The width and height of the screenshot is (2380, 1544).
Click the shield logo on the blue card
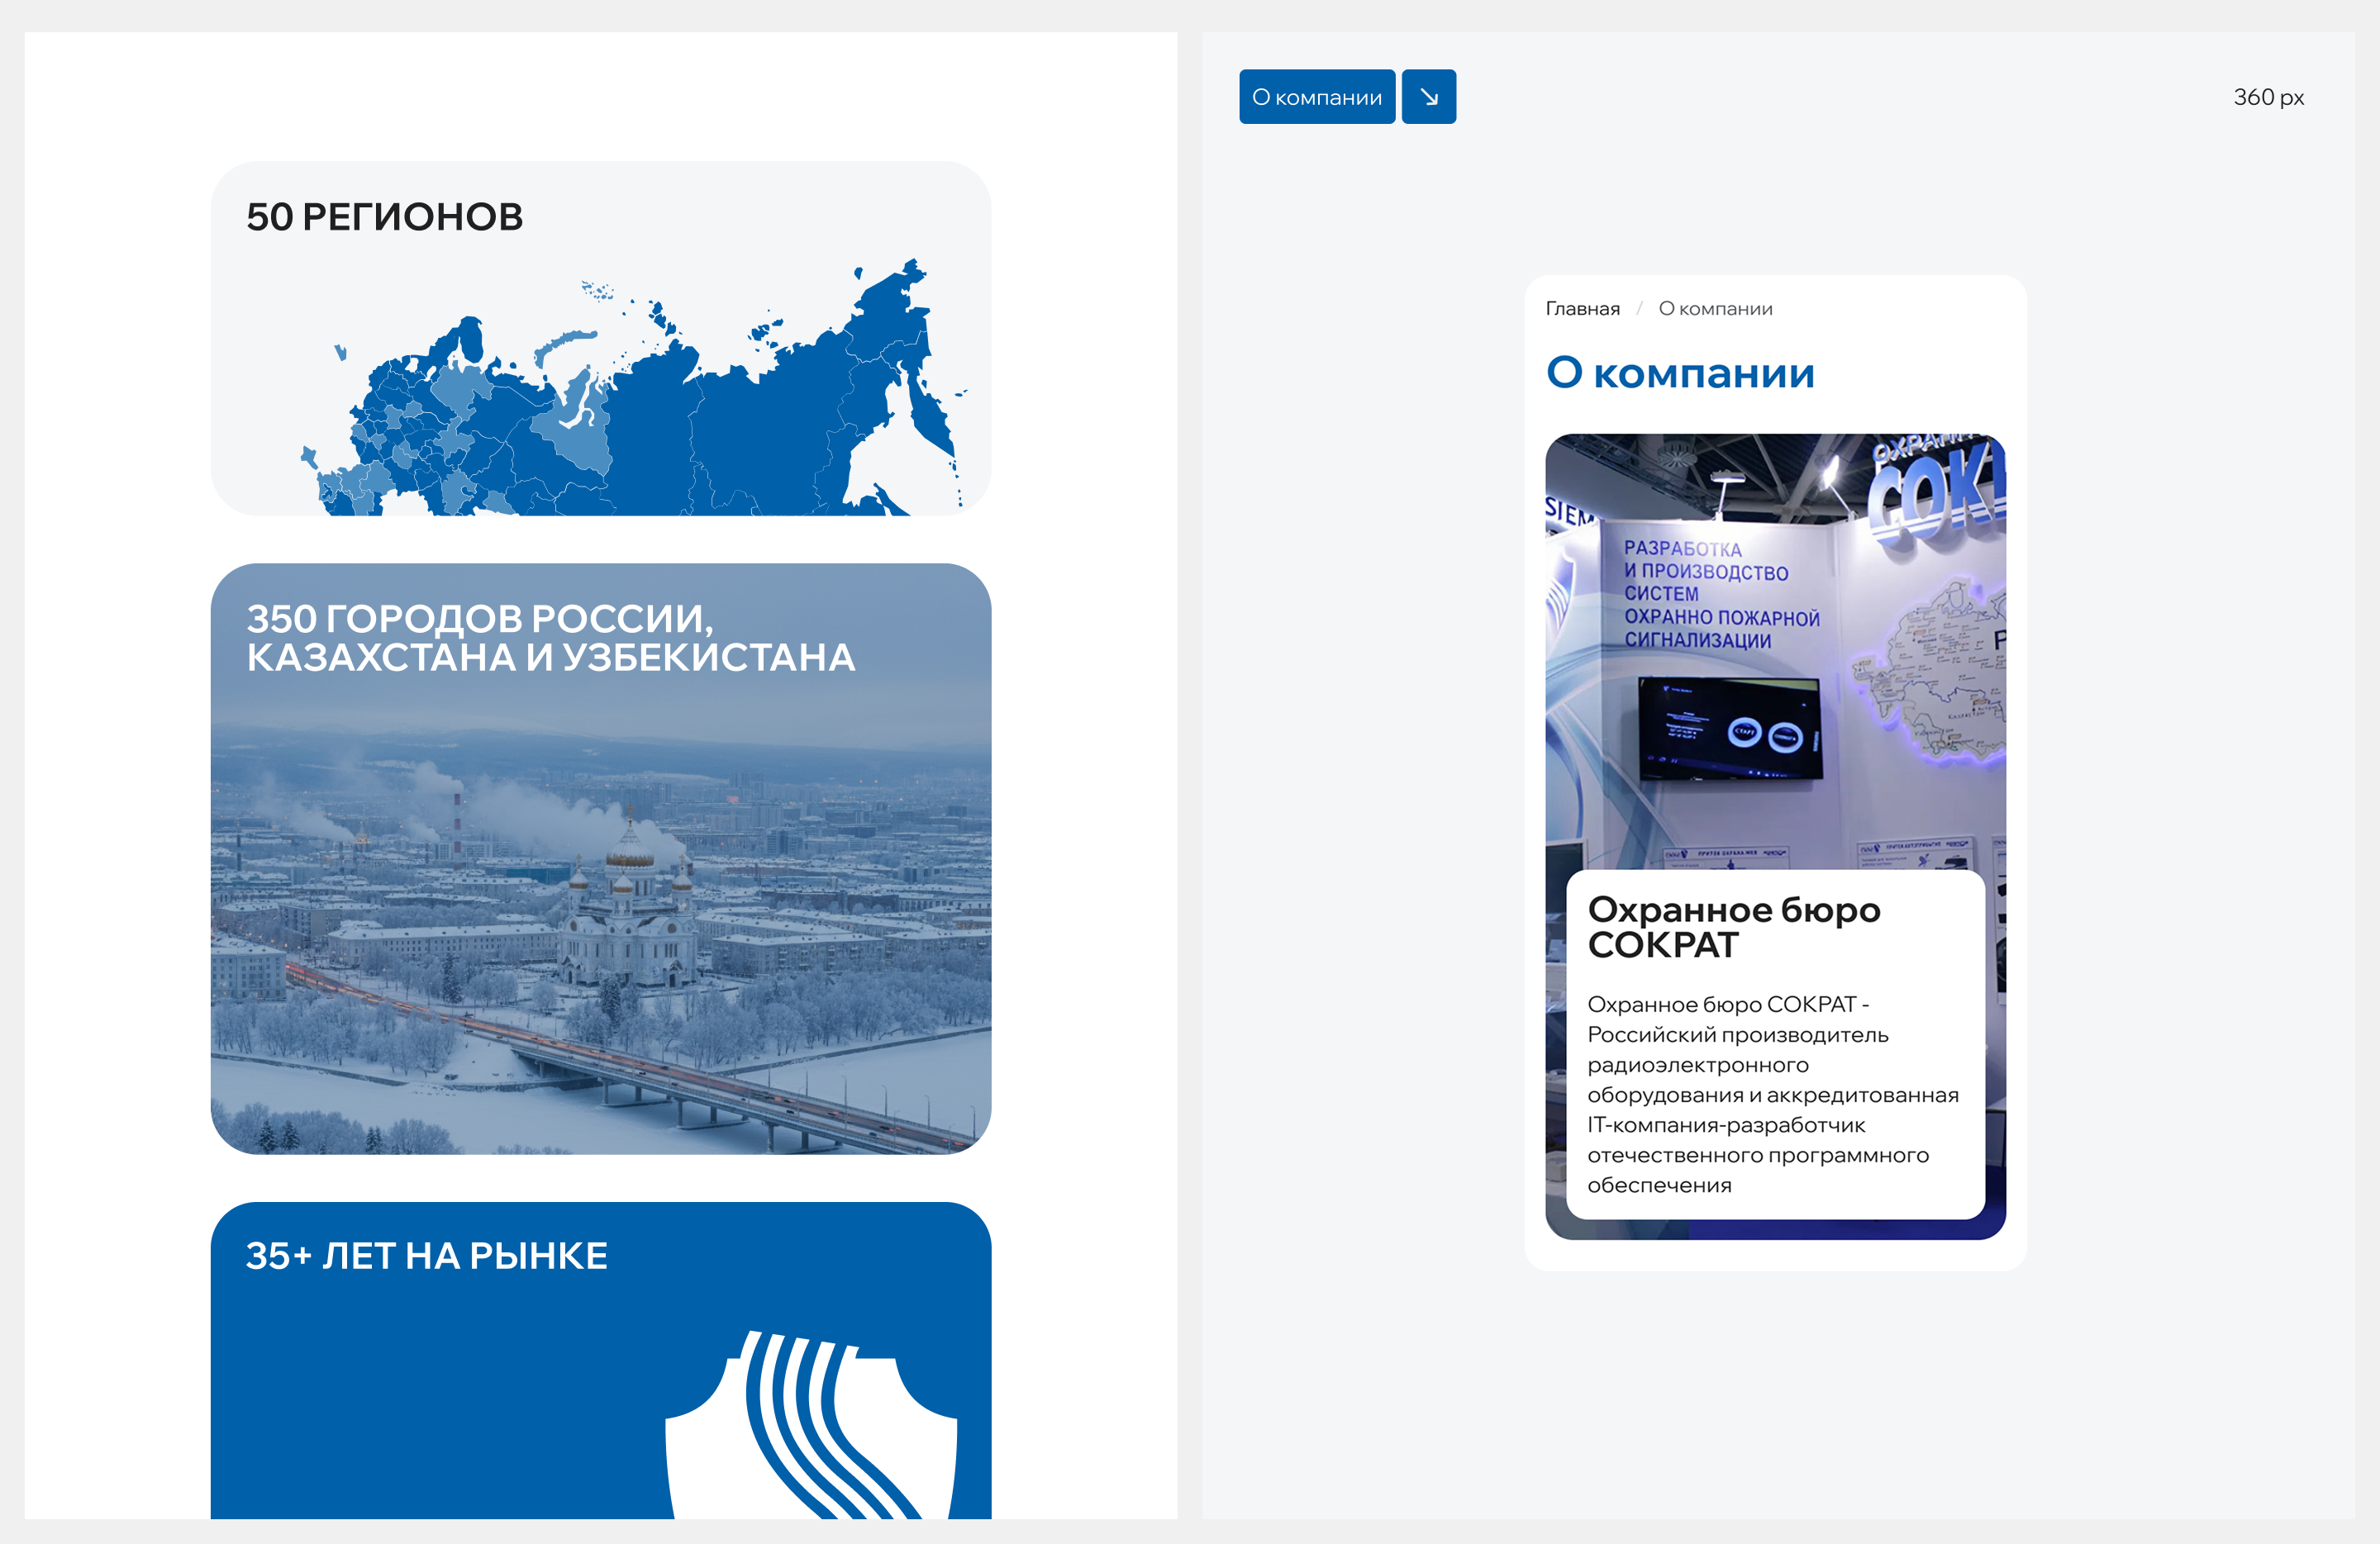[812, 1425]
